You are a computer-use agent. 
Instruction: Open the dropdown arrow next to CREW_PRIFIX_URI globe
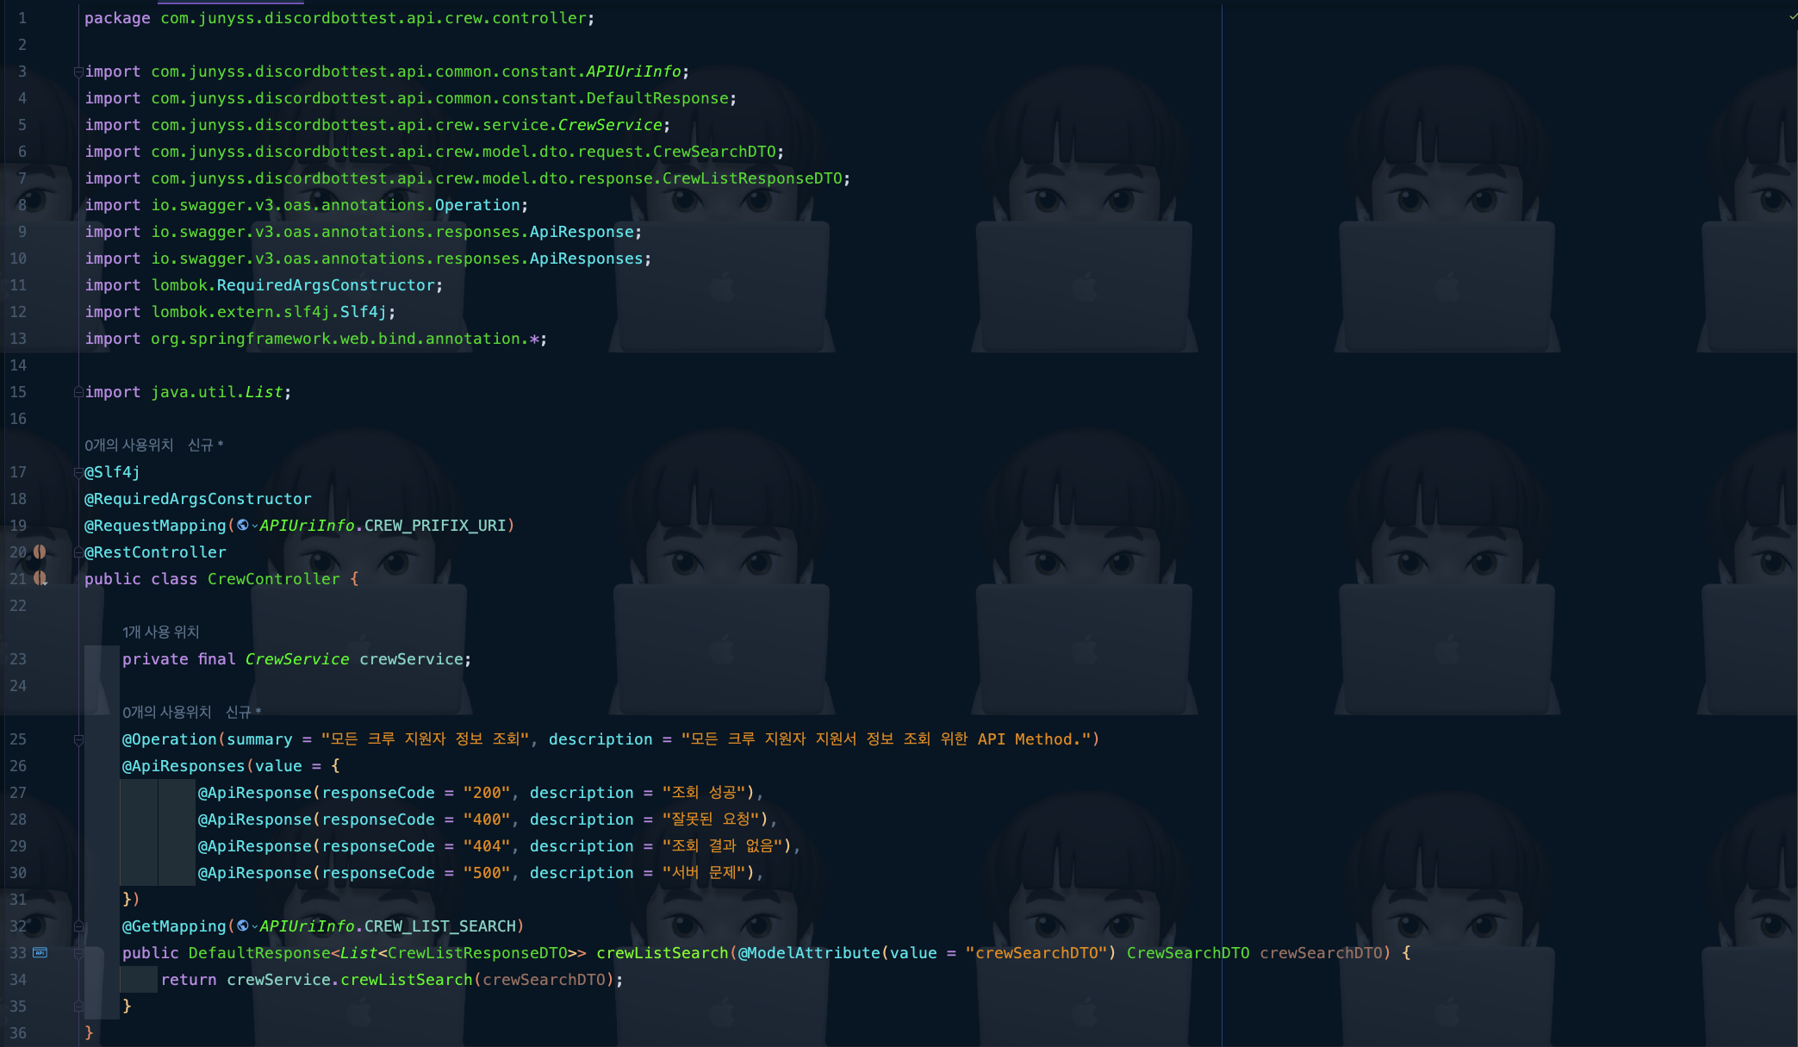click(x=254, y=526)
